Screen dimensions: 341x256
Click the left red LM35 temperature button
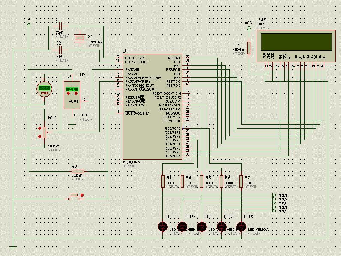68,93
